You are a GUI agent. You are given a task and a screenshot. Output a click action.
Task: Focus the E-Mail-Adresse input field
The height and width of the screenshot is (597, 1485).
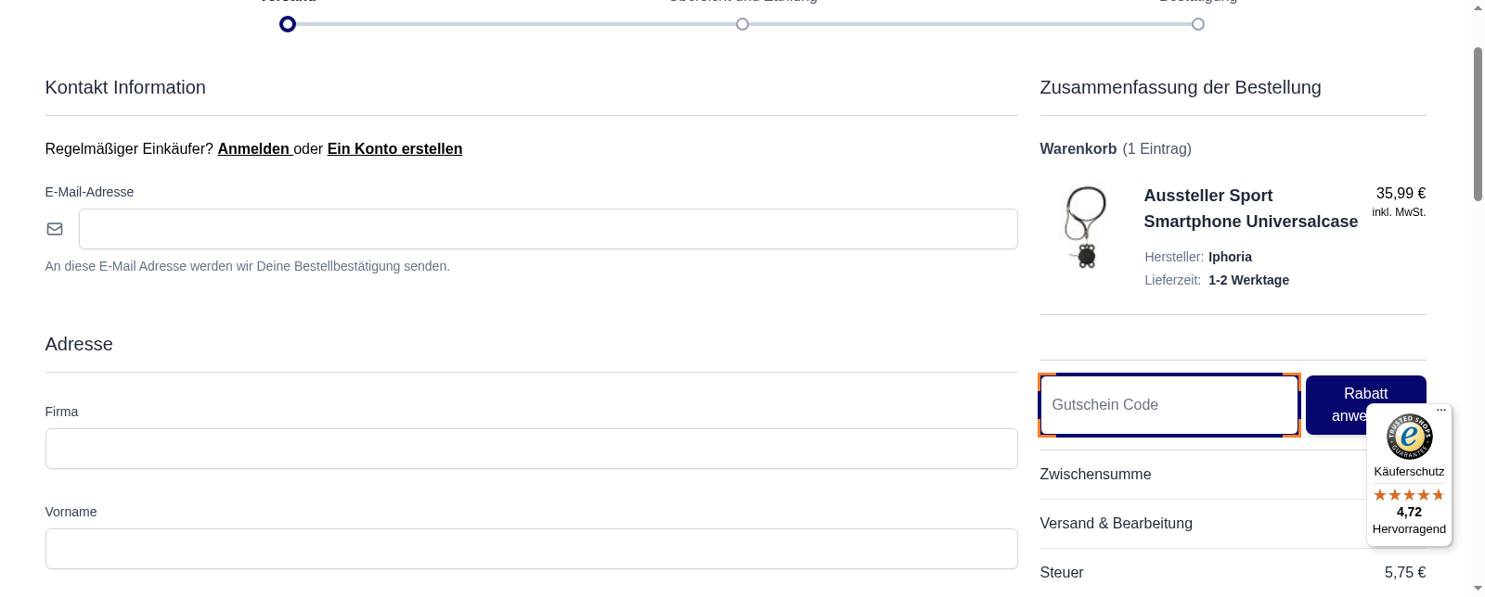tap(548, 229)
